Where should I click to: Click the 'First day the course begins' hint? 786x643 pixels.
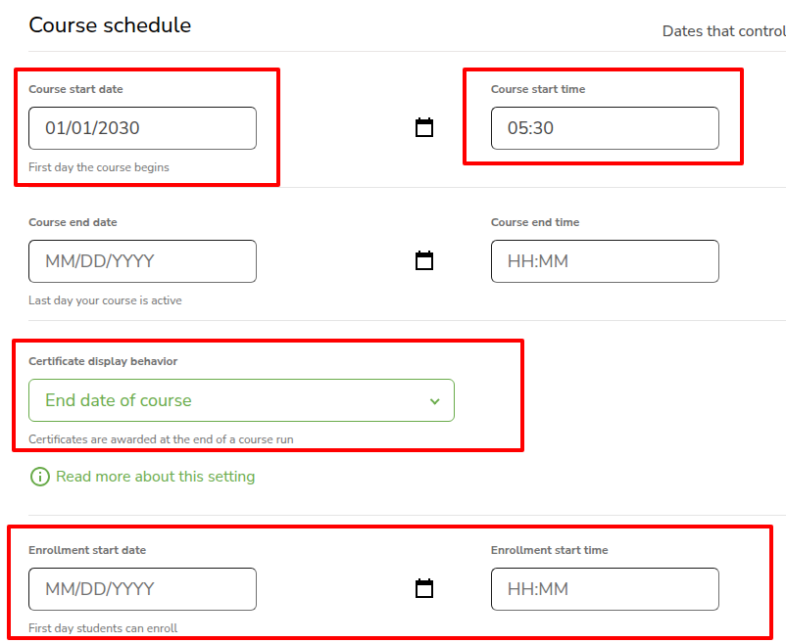pos(99,167)
